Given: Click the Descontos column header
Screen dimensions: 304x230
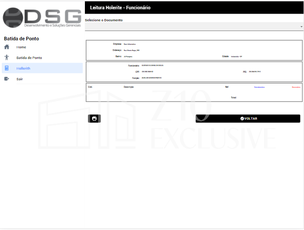Looking at the screenshot, I should pyautogui.click(x=296, y=87).
